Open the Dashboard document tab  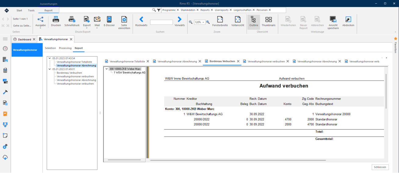(x=24, y=39)
